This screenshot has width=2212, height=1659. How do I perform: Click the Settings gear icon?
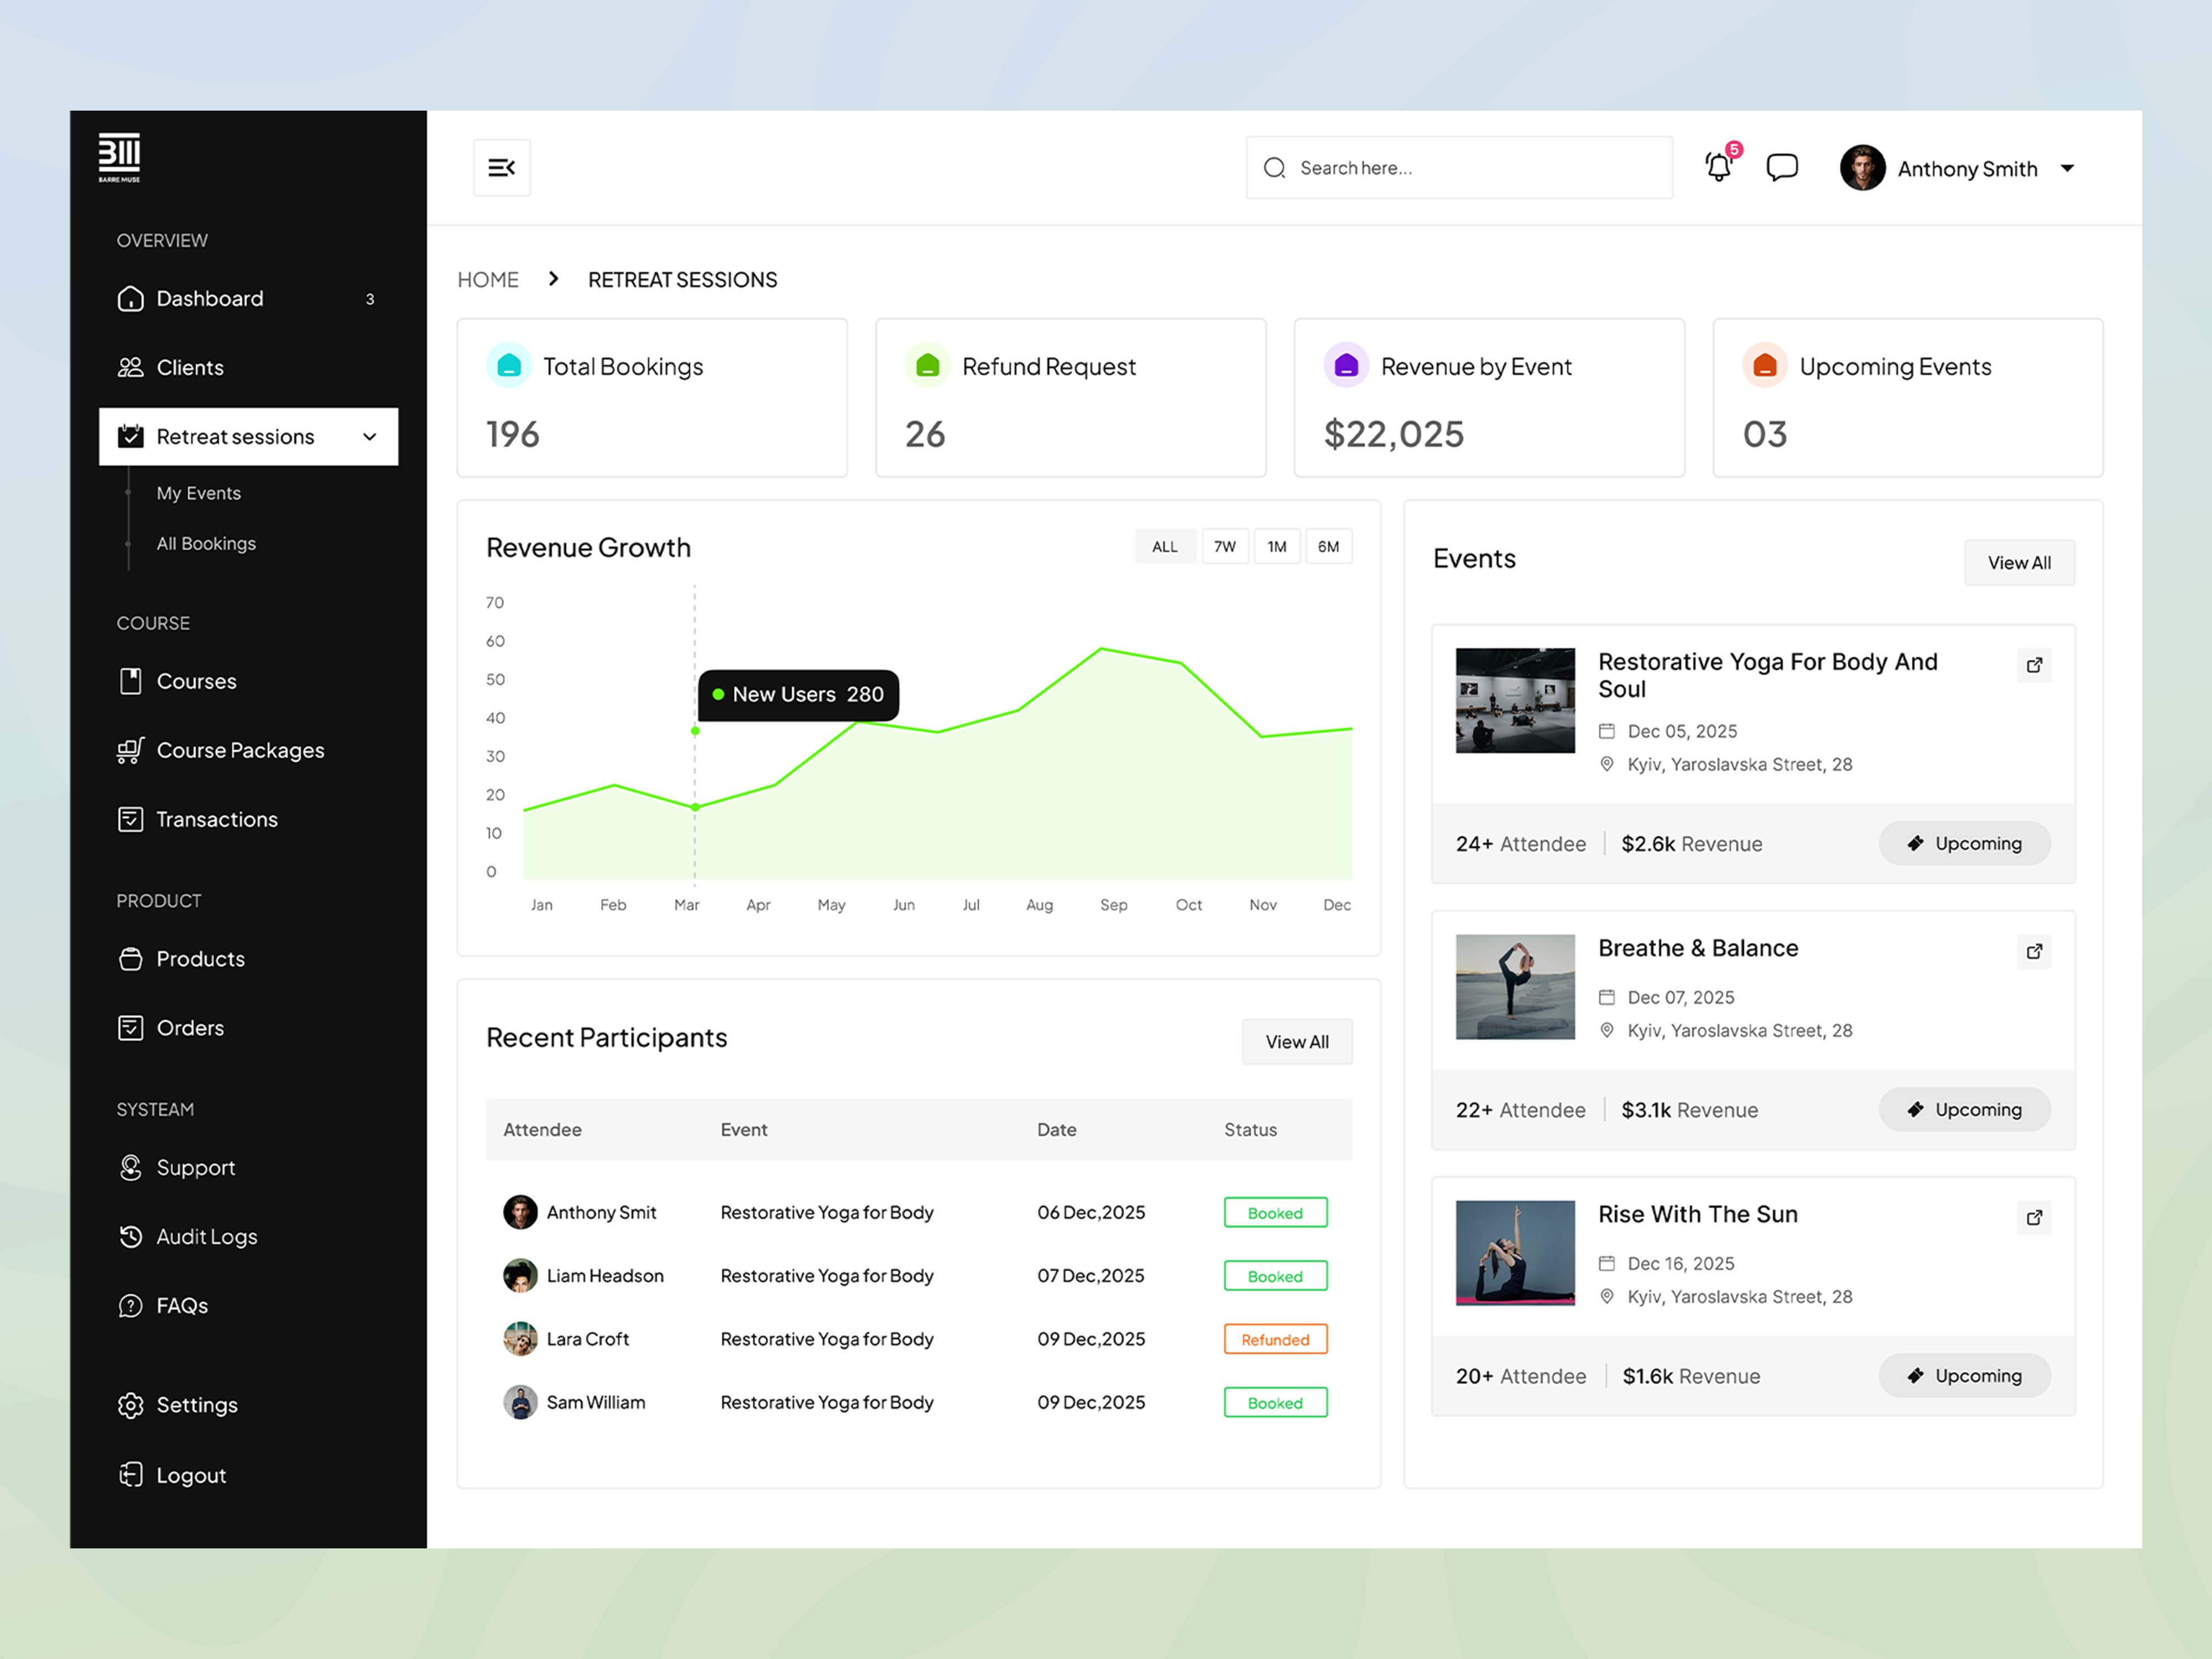coord(131,1404)
